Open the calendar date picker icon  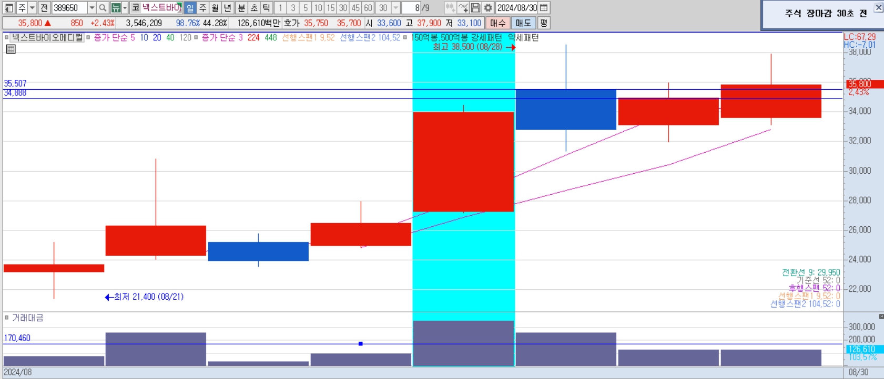[x=544, y=8]
